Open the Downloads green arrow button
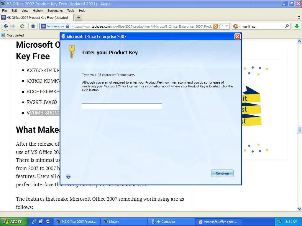This screenshot has width=302, height=226. pyautogui.click(x=297, y=26)
